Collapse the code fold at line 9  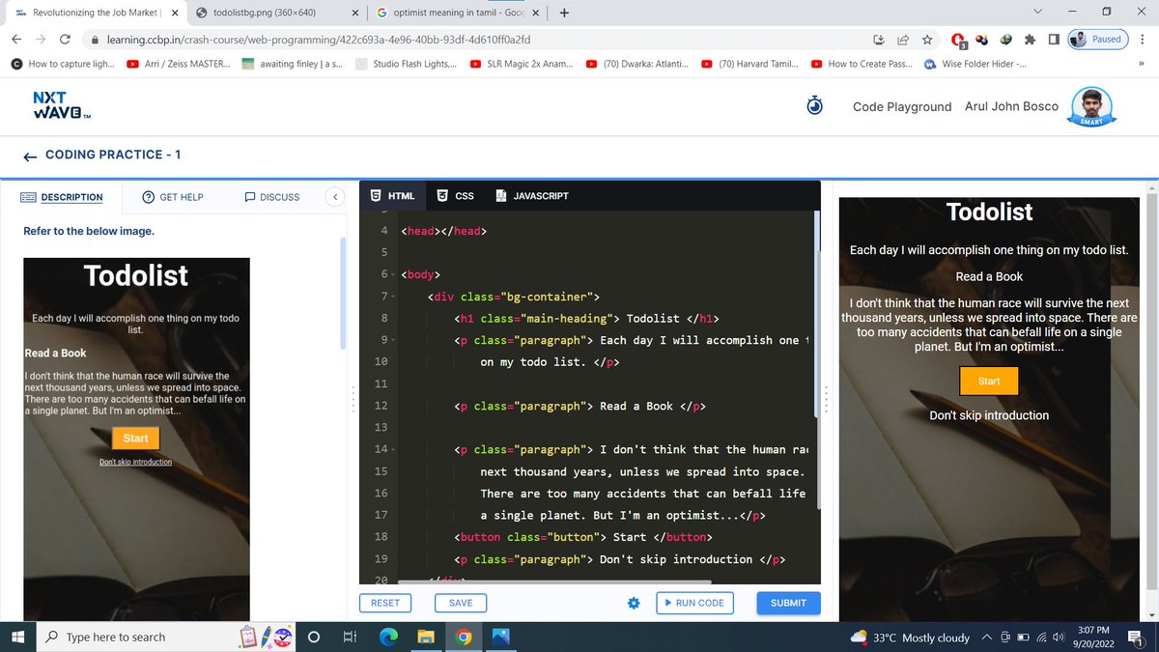click(395, 340)
